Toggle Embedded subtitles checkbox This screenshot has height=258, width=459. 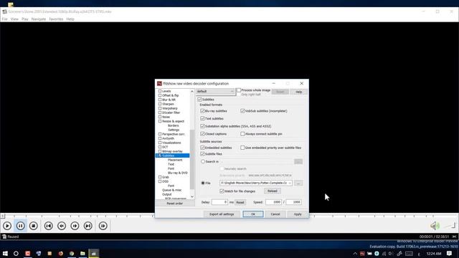pyautogui.click(x=202, y=148)
